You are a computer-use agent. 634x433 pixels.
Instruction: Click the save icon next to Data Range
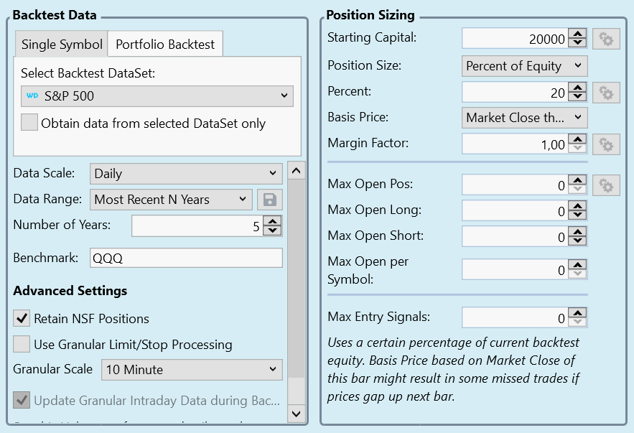pos(270,200)
